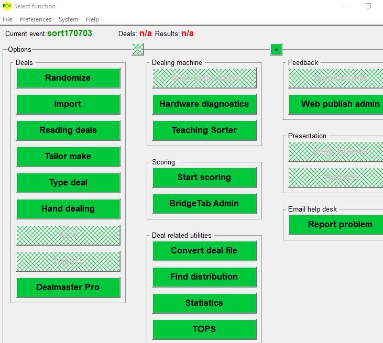This screenshot has width=383, height=343.
Task: Click the hatched Export button
Action: coord(68,261)
